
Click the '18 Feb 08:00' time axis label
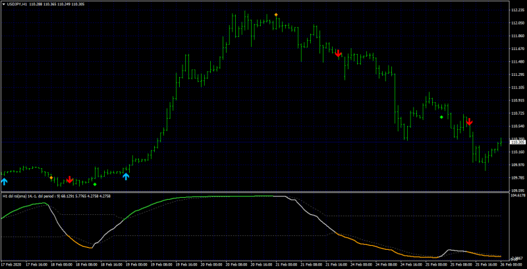click(86, 264)
